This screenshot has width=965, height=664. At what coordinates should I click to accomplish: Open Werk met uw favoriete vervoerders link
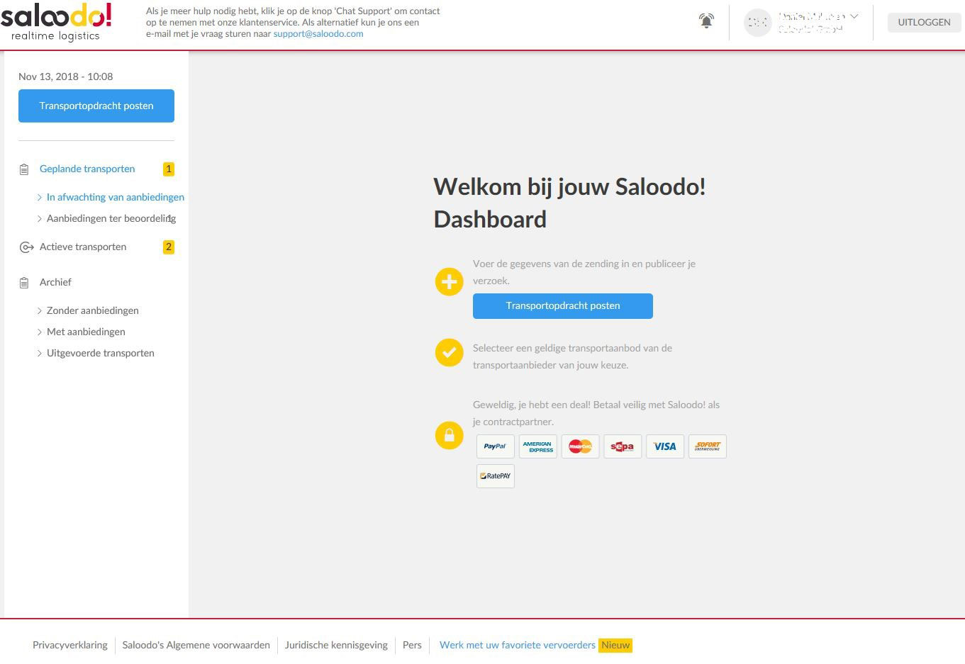tap(518, 645)
